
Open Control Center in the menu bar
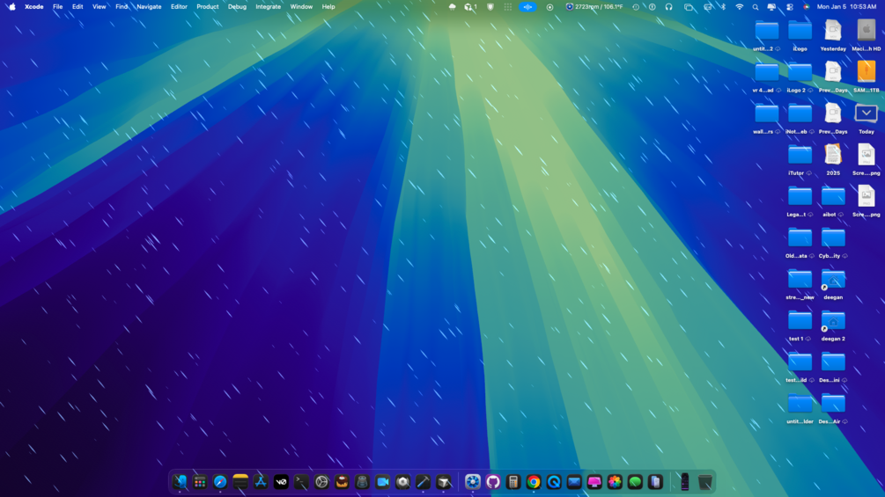pos(790,7)
